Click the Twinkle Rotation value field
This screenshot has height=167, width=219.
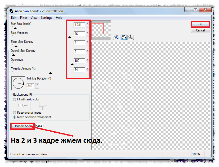(x=30, y=86)
